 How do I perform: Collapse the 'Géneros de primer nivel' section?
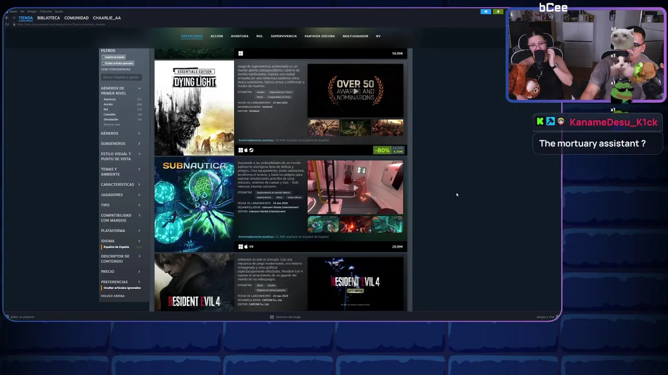[x=121, y=91]
